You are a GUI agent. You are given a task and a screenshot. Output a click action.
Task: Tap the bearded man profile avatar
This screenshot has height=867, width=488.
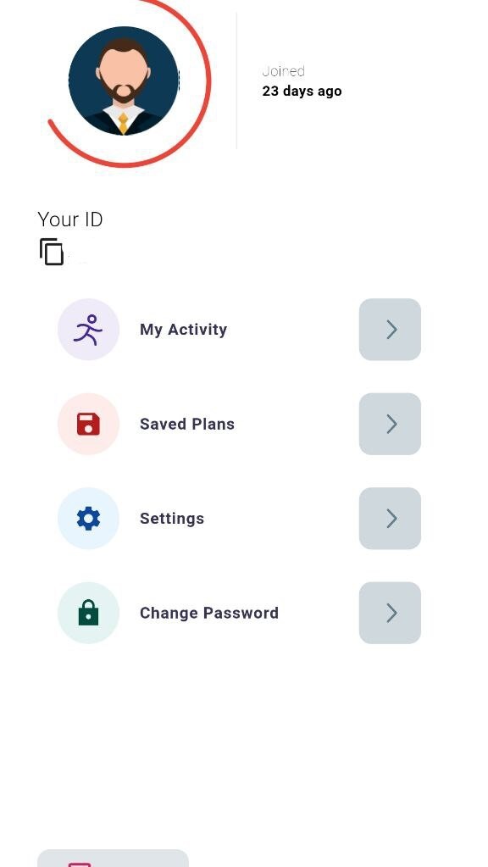pyautogui.click(x=124, y=81)
